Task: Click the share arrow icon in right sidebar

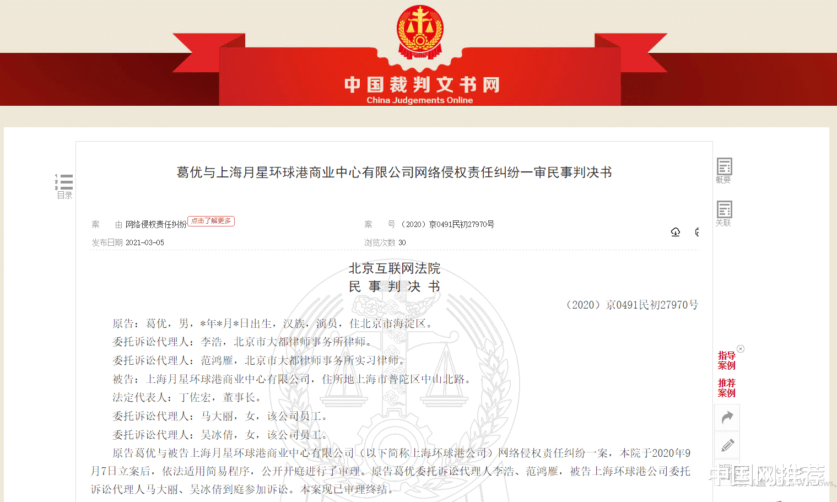Action: point(727,417)
